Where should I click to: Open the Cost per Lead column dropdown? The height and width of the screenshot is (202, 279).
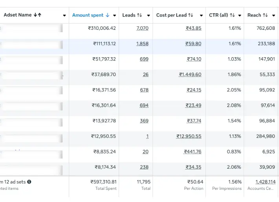[x=201, y=16]
